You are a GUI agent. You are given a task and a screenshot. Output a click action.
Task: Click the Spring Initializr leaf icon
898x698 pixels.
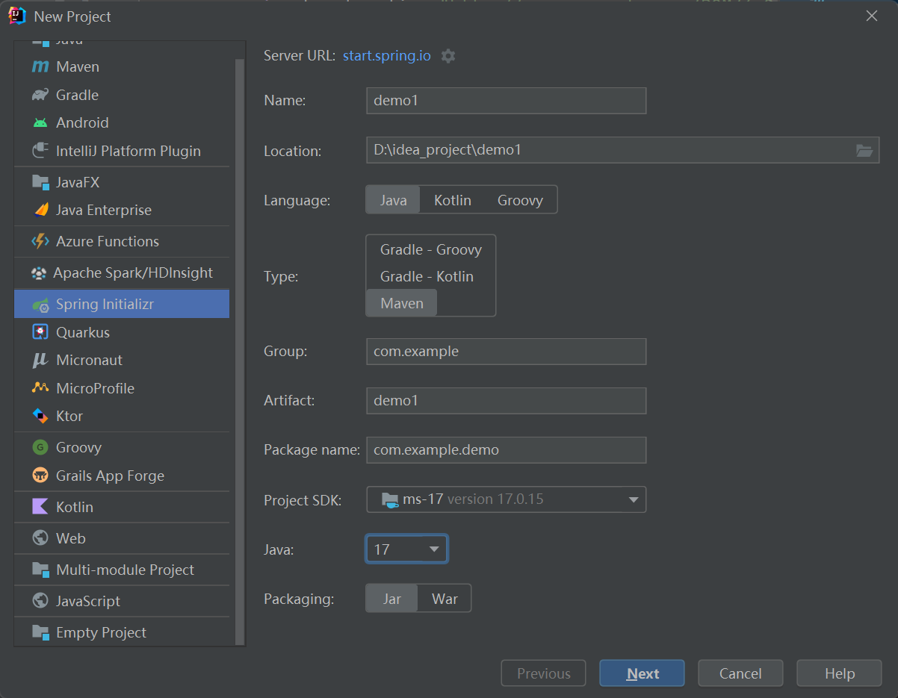(x=40, y=305)
